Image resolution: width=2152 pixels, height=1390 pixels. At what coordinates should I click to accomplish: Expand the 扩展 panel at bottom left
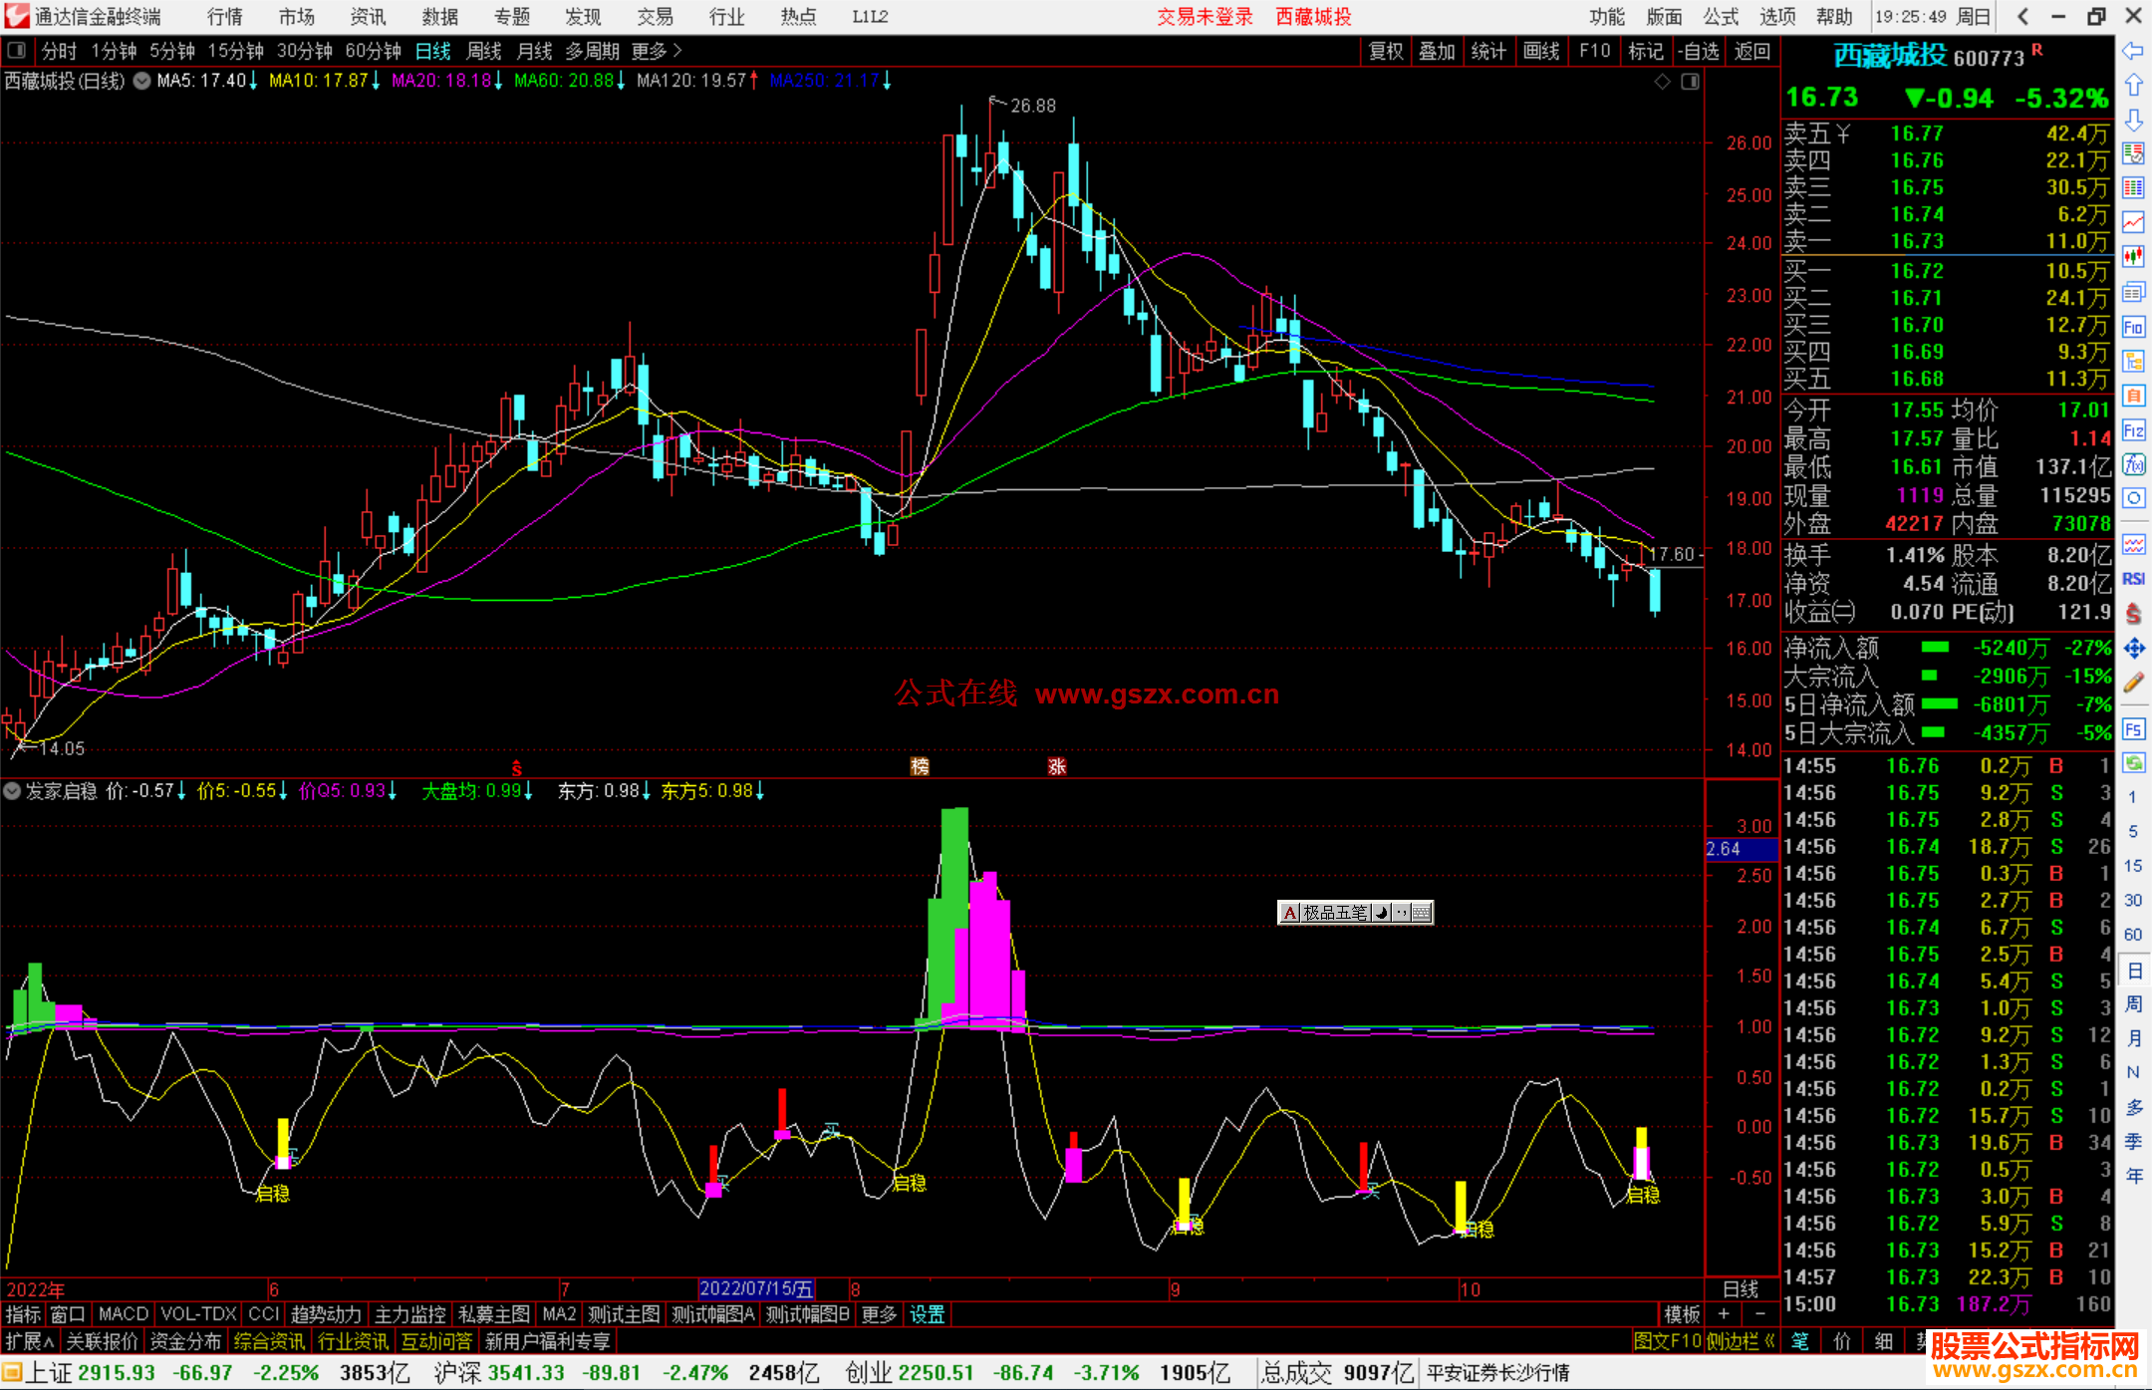(30, 1341)
